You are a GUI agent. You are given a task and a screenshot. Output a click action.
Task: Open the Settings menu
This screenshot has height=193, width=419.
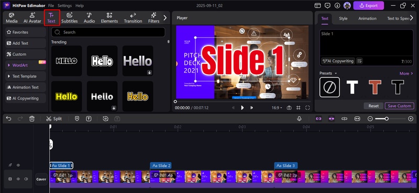[x=64, y=6]
